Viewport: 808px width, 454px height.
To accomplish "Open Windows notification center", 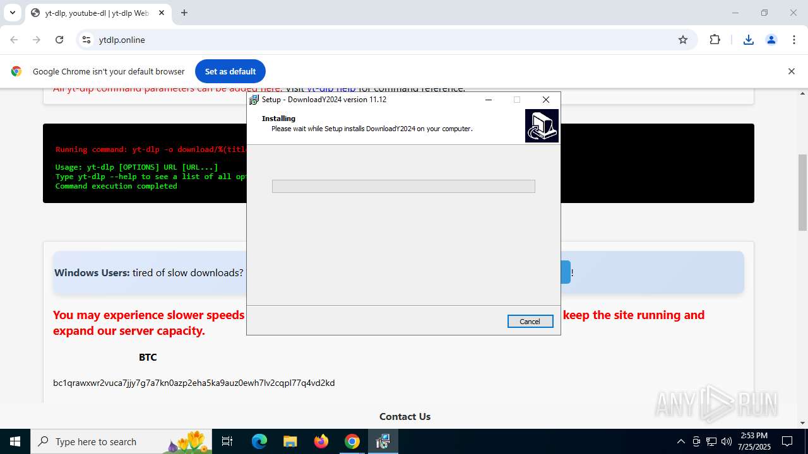I will [x=787, y=441].
